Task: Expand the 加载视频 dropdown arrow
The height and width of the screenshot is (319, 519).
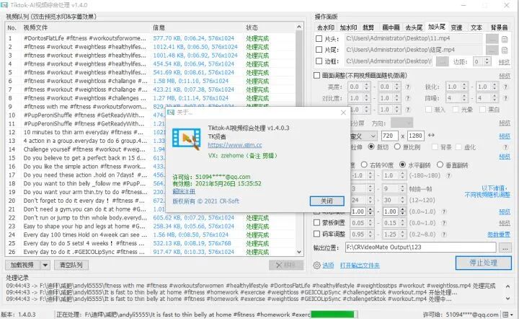Action: [45, 265]
